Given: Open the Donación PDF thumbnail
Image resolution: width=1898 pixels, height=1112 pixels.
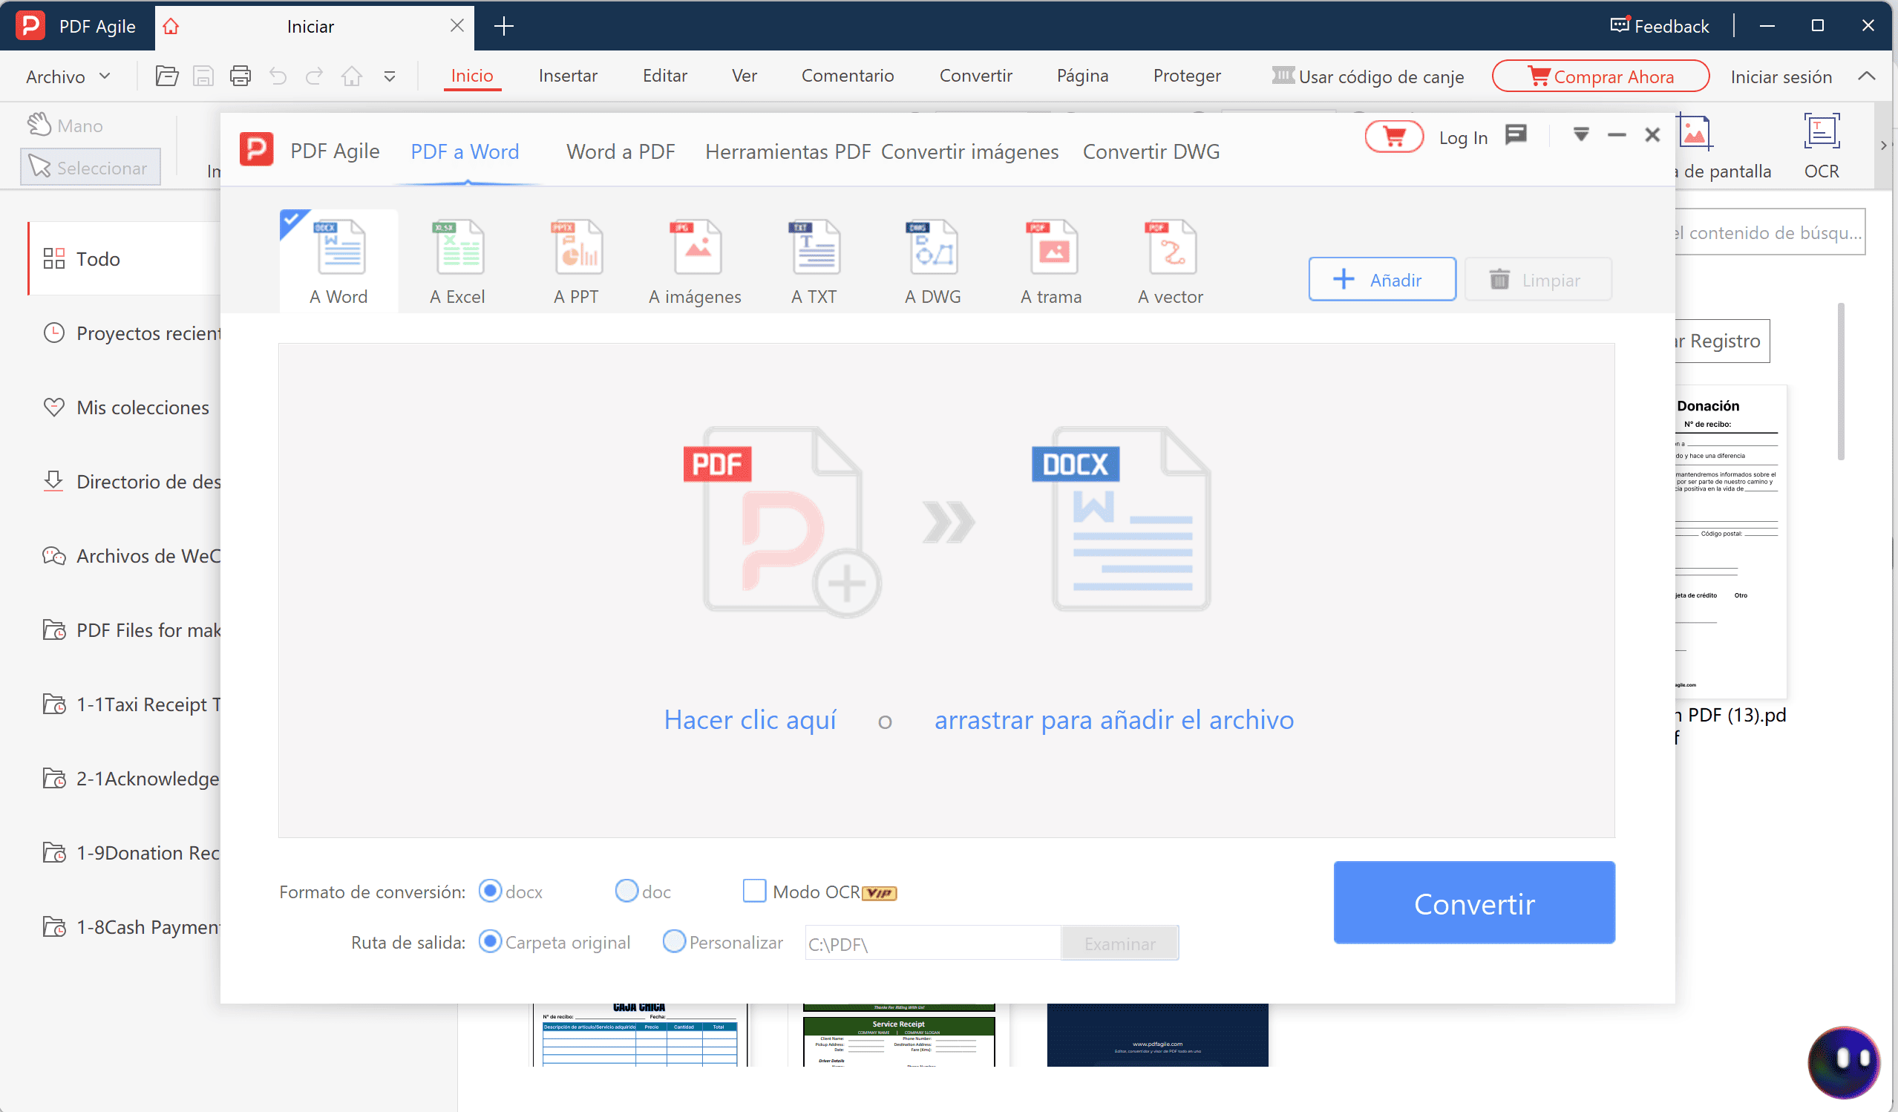Looking at the screenshot, I should coord(1731,541).
